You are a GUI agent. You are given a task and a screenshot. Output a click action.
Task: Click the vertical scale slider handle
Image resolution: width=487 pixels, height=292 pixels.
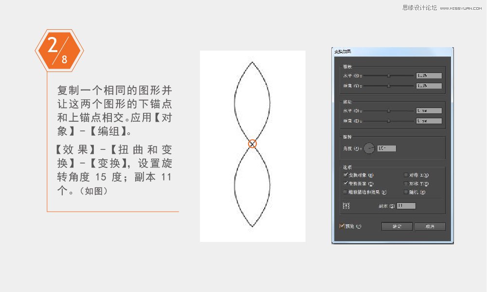coord(388,86)
